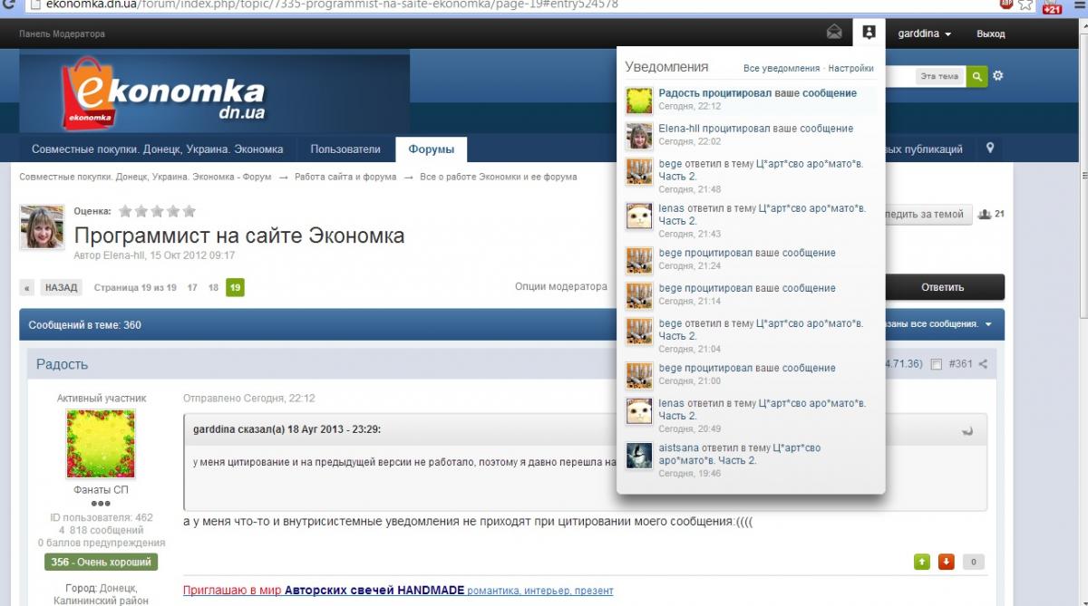1088x606 pixels.
Task: Click the quote snapback arrow icon
Action: tap(967, 430)
